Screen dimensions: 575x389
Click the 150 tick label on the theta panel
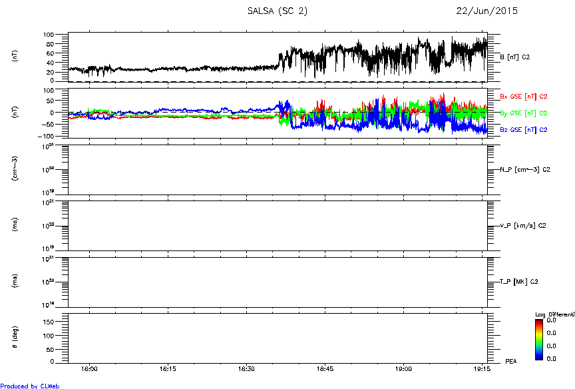pos(49,322)
